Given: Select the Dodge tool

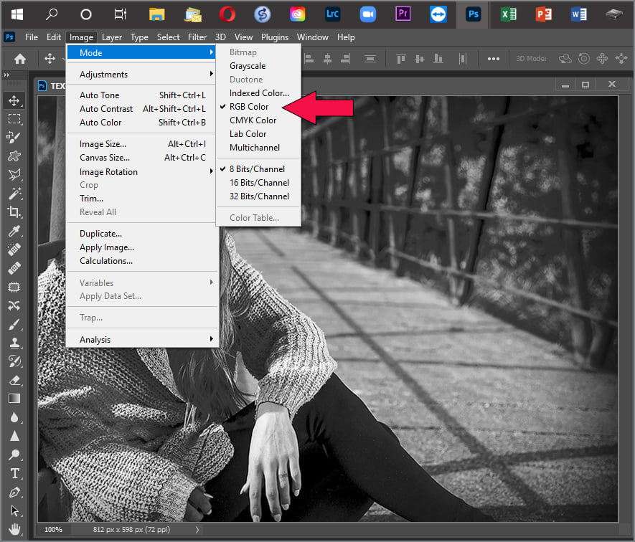Looking at the screenshot, I should 14,455.
